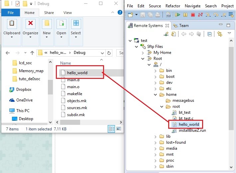Maximize the Remote Systems view panel

(228, 25)
